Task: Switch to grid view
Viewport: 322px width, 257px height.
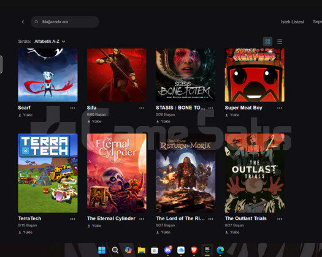Action: (x=267, y=42)
